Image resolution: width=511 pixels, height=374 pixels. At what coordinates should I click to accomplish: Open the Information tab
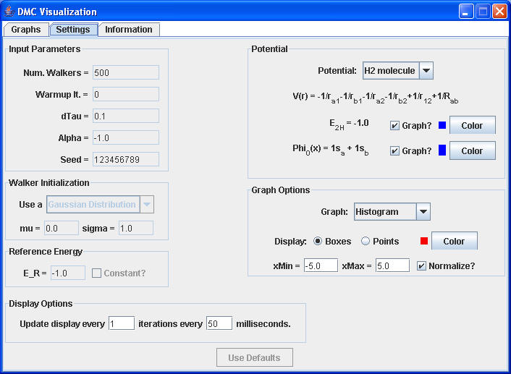129,30
